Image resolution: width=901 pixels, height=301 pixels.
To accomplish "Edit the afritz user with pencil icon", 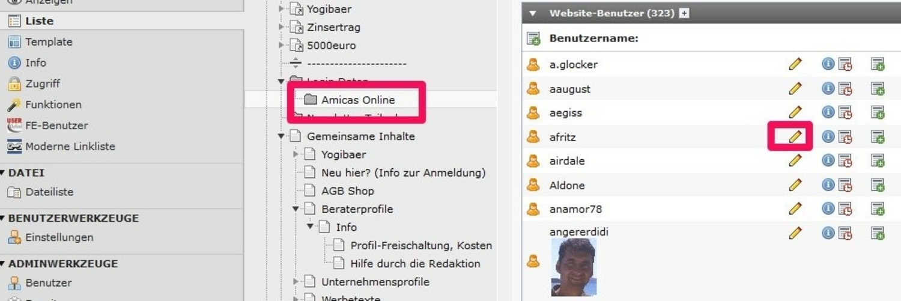I will [x=795, y=136].
